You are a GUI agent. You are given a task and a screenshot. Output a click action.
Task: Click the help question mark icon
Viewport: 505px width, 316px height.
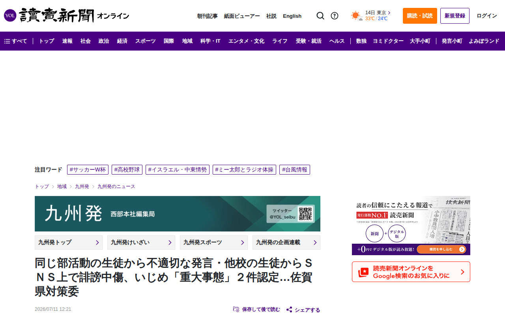point(335,16)
